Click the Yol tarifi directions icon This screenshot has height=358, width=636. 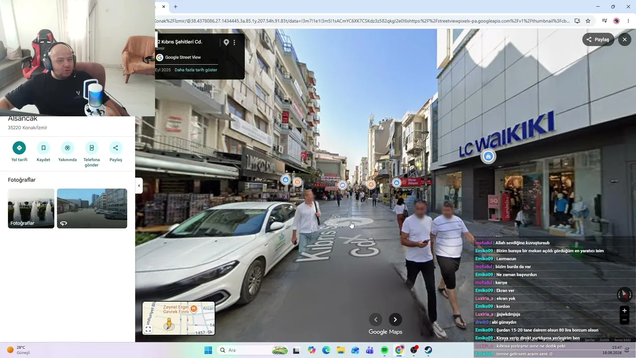coord(19,148)
